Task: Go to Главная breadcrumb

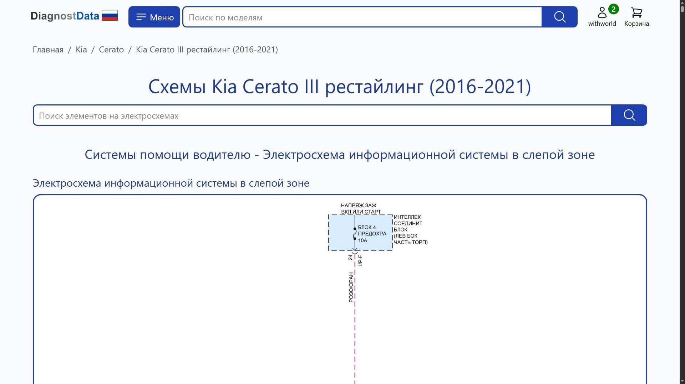Action: (48, 50)
